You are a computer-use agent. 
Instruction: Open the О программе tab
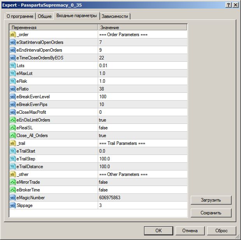point(20,16)
